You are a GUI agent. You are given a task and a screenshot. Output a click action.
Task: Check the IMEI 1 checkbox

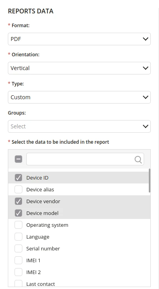click(18, 260)
